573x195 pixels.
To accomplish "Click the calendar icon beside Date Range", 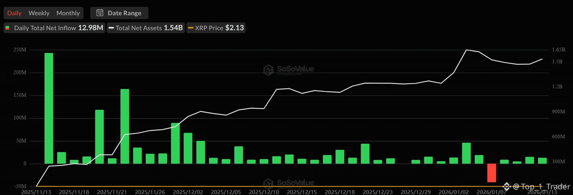I will [100, 13].
